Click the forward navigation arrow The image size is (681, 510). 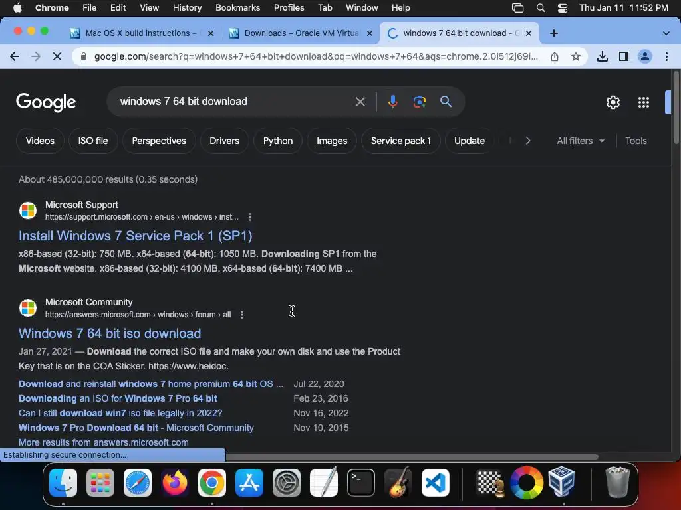click(36, 56)
